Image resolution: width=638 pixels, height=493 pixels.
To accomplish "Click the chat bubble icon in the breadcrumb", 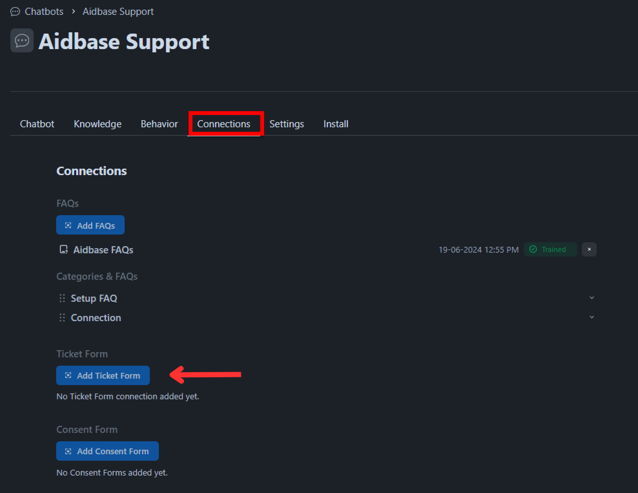I will click(15, 12).
